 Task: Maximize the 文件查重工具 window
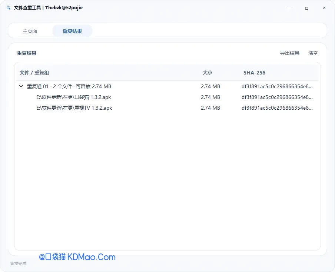coord(306,8)
